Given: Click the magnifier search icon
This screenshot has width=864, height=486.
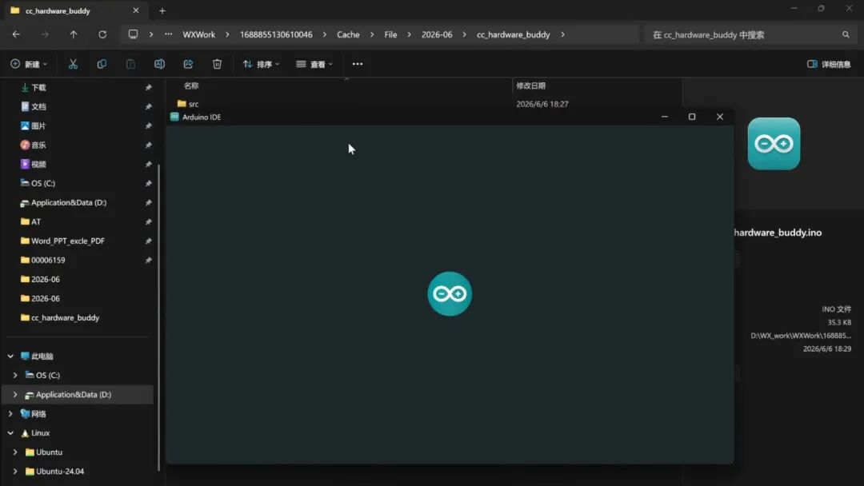Looking at the screenshot, I should pyautogui.click(x=846, y=34).
